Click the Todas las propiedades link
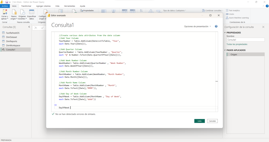 coord(237,44)
